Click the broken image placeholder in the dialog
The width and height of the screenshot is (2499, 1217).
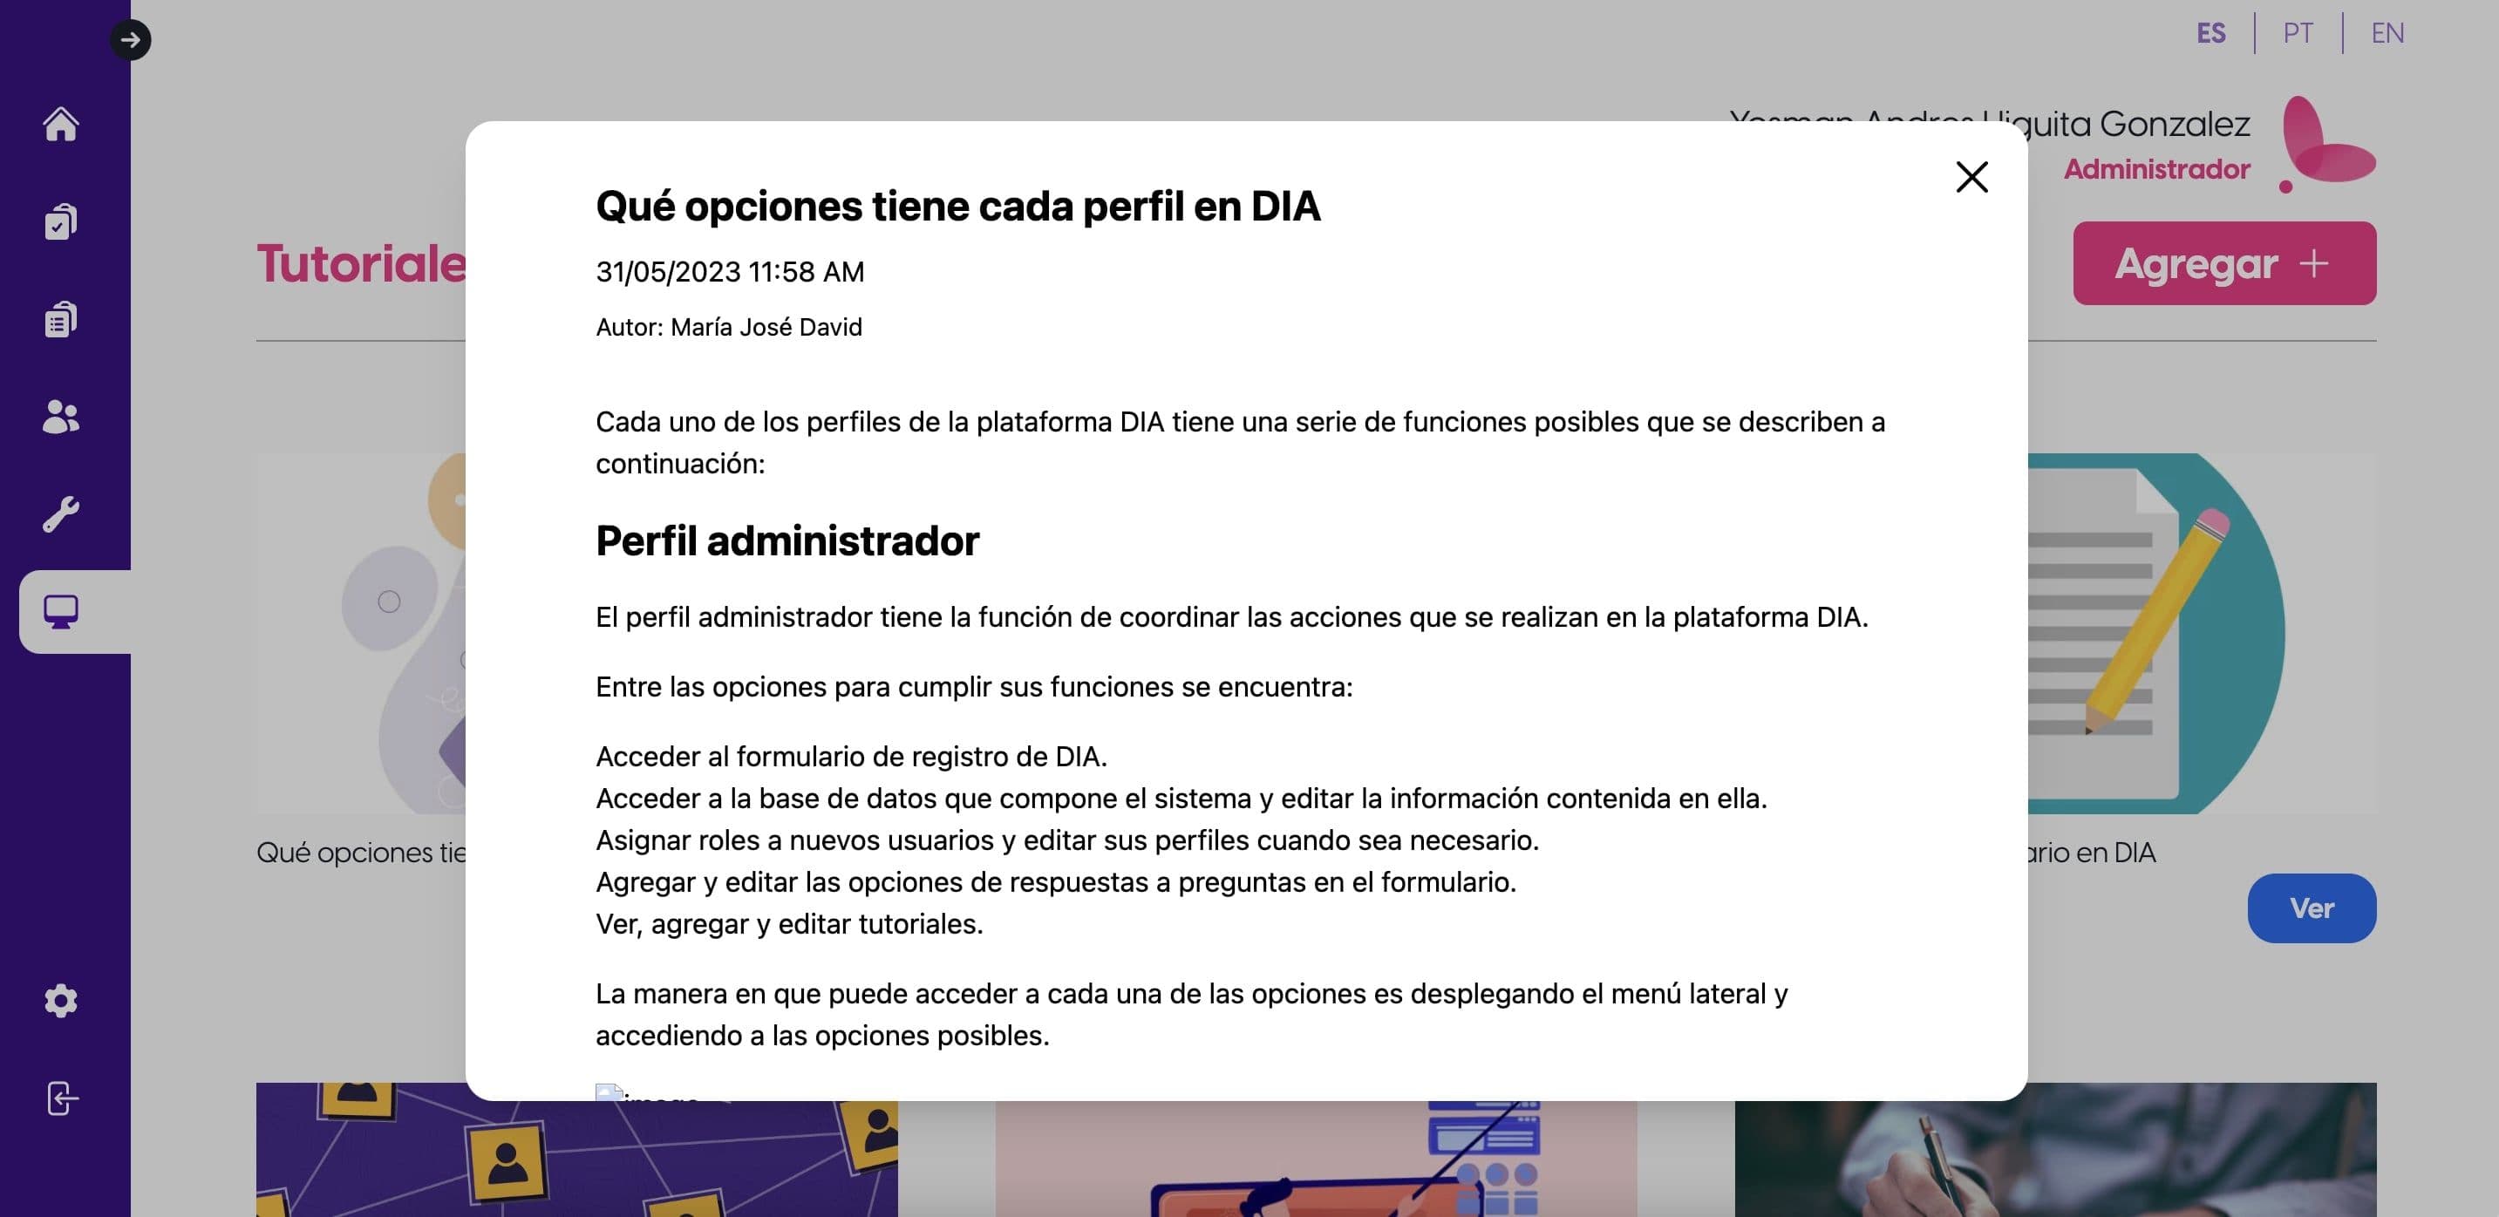pyautogui.click(x=646, y=1092)
